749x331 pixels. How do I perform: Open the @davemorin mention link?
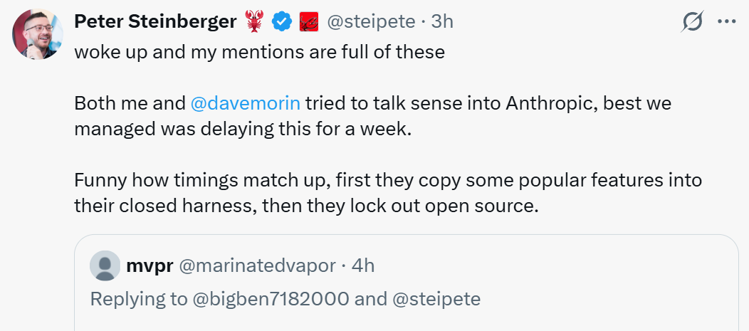click(246, 103)
